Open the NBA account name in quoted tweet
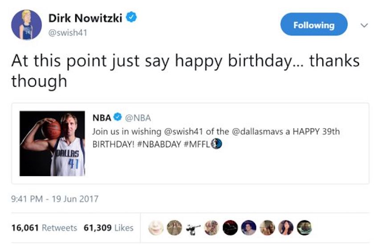The width and height of the screenshot is (374, 245). [x=102, y=118]
